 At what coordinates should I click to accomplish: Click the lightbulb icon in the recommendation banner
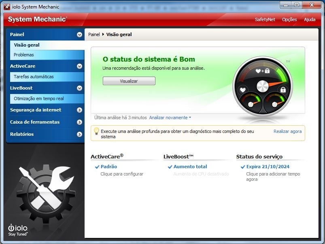tap(97, 131)
